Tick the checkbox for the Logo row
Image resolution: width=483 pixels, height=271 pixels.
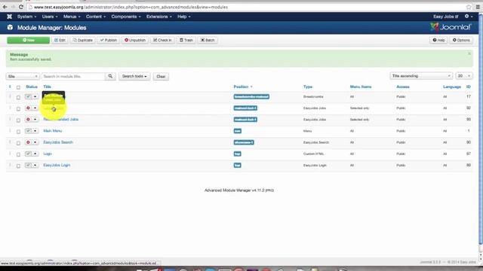click(x=18, y=154)
